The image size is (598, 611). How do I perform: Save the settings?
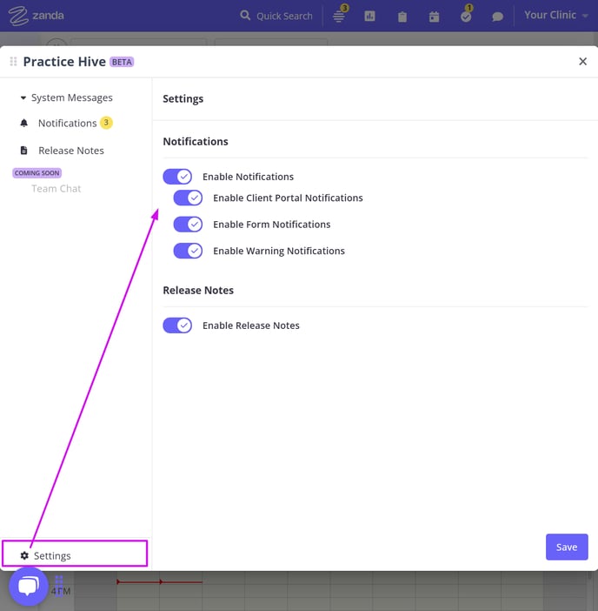567,547
